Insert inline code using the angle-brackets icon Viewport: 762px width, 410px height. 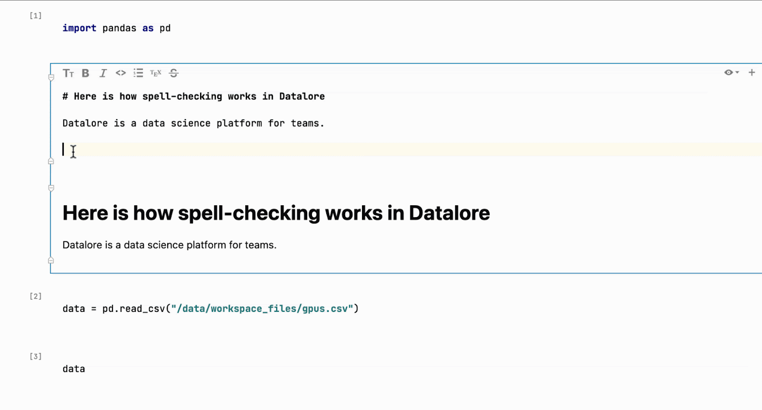[120, 73]
